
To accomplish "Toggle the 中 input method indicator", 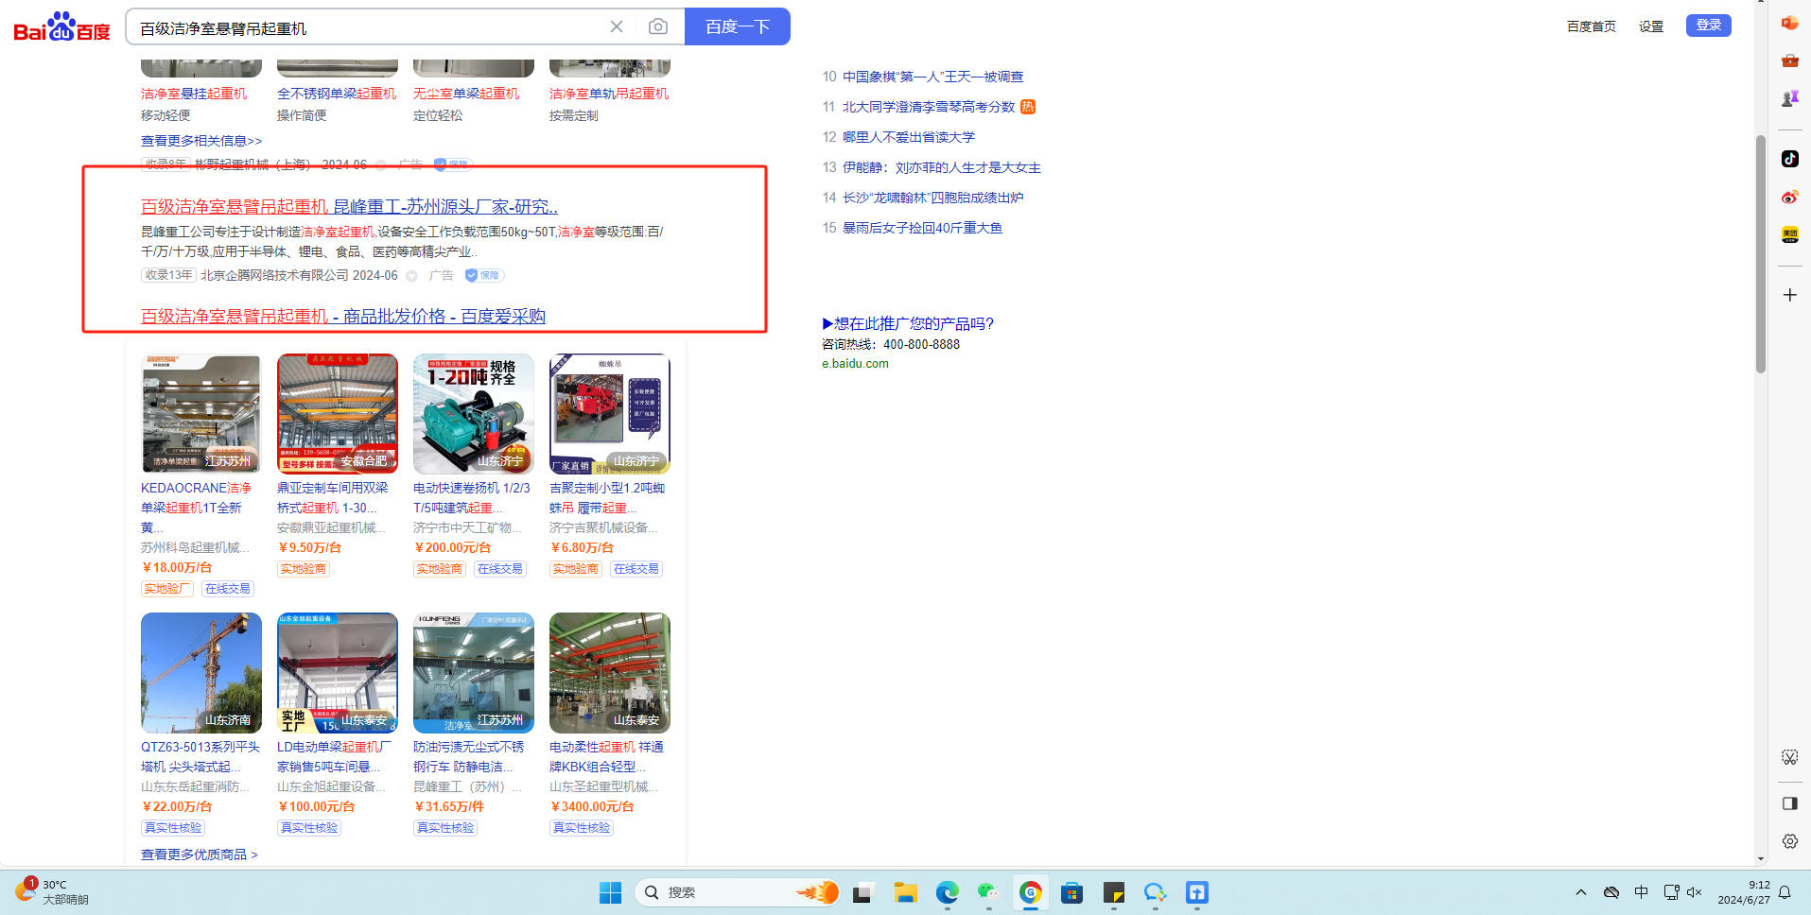I will (1641, 892).
